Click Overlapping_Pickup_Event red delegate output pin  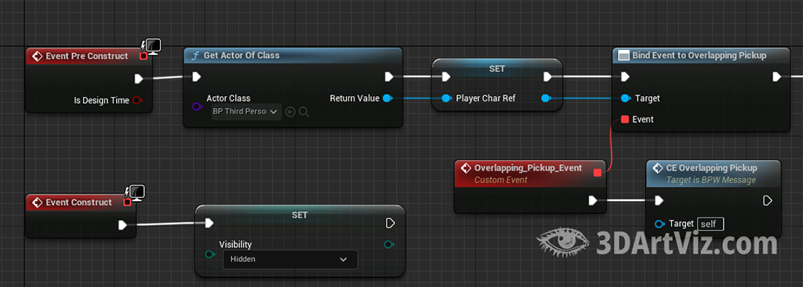coord(597,173)
